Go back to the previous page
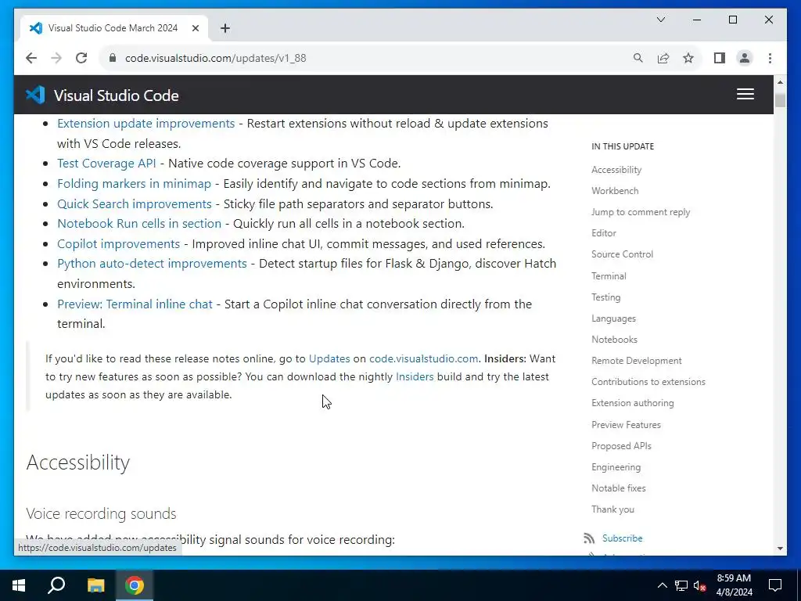The height and width of the screenshot is (601, 801). 31,58
